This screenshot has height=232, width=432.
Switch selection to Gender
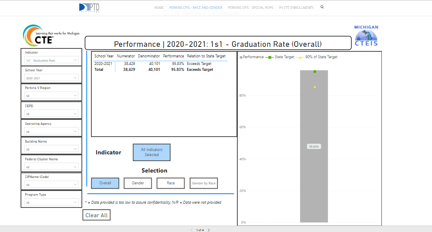pos(138,183)
